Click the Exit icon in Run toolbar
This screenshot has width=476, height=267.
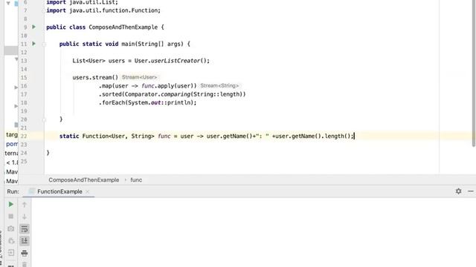coord(11,253)
